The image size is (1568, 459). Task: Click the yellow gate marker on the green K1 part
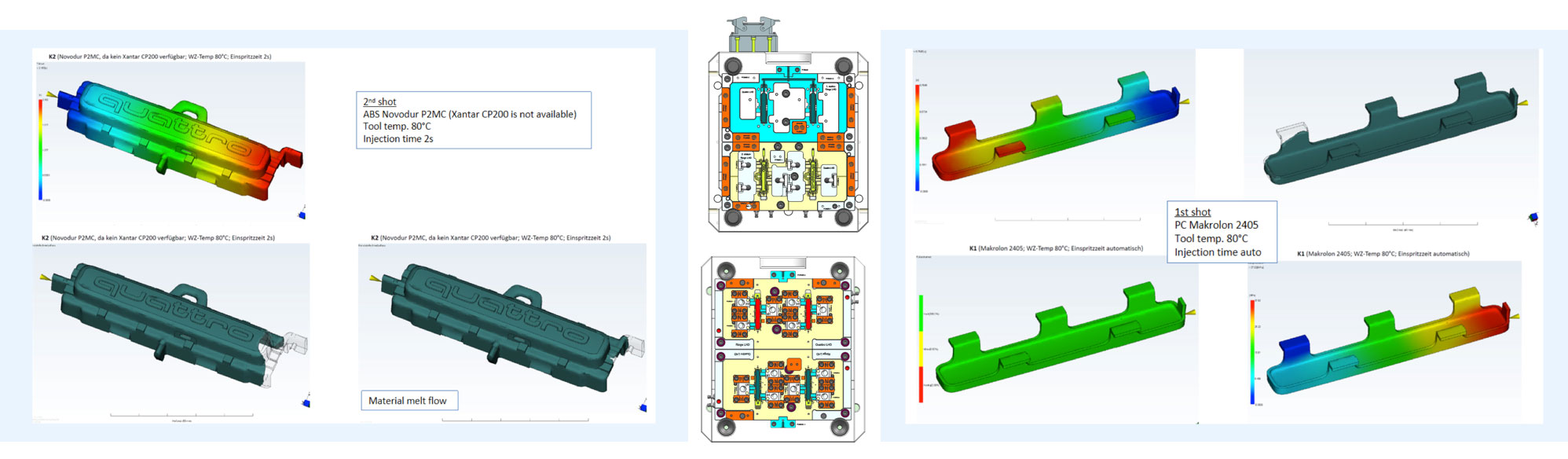click(x=1190, y=312)
